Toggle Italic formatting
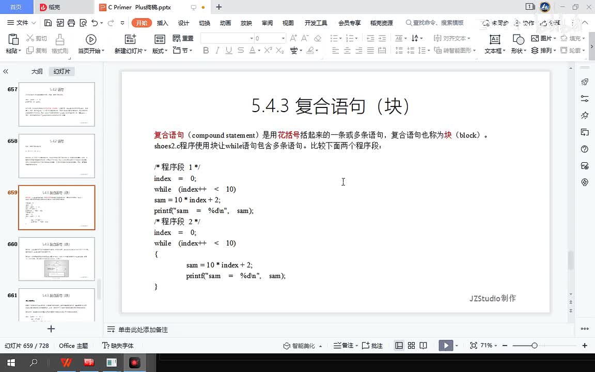 217,51
